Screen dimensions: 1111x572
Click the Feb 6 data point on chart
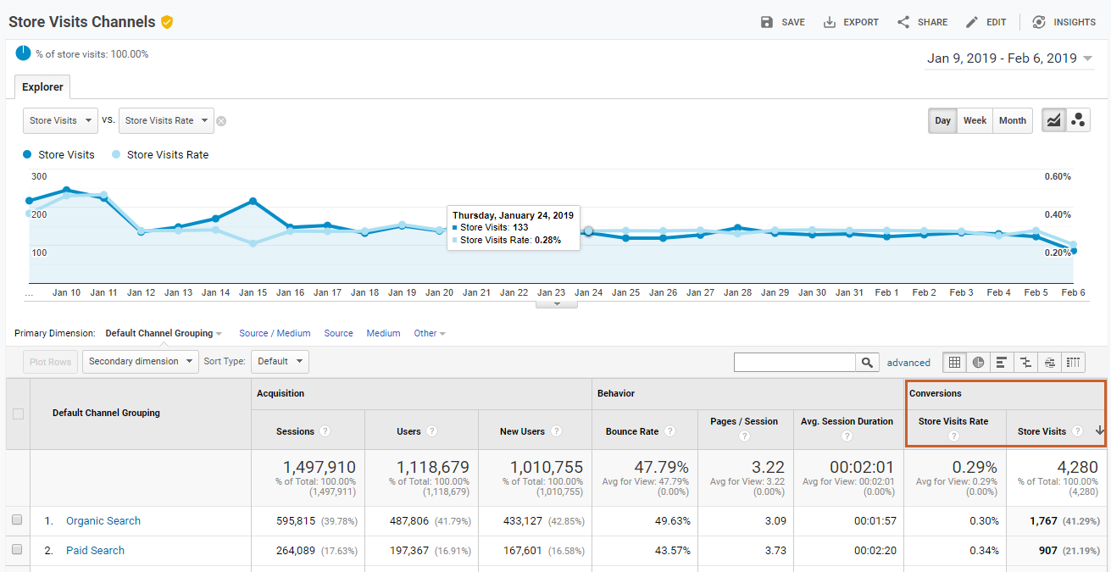pyautogui.click(x=1073, y=251)
